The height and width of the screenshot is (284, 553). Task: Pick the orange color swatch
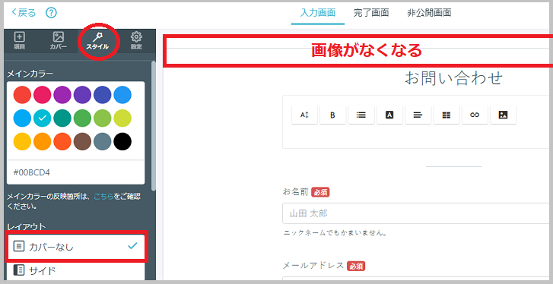(43, 141)
